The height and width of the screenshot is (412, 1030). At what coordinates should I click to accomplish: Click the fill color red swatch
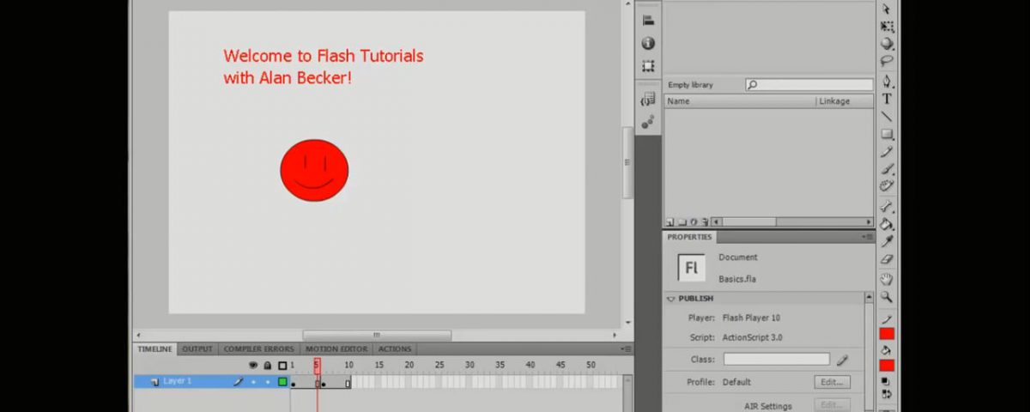pyautogui.click(x=887, y=365)
